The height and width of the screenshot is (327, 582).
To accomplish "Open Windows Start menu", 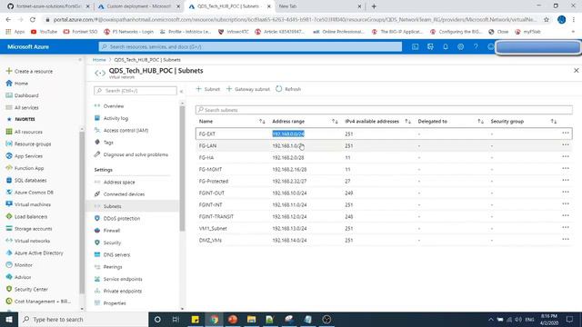I will pos(9,319).
